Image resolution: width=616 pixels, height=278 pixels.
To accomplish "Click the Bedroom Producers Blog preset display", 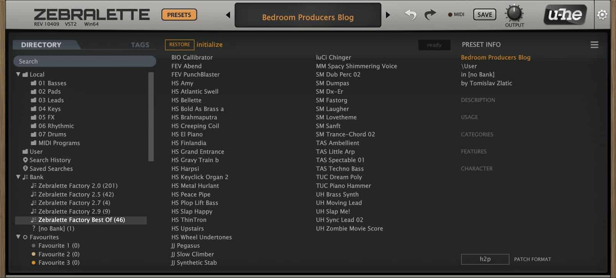I will (308, 15).
